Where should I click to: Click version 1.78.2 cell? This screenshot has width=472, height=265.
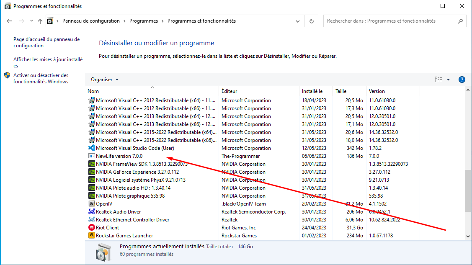click(375, 148)
